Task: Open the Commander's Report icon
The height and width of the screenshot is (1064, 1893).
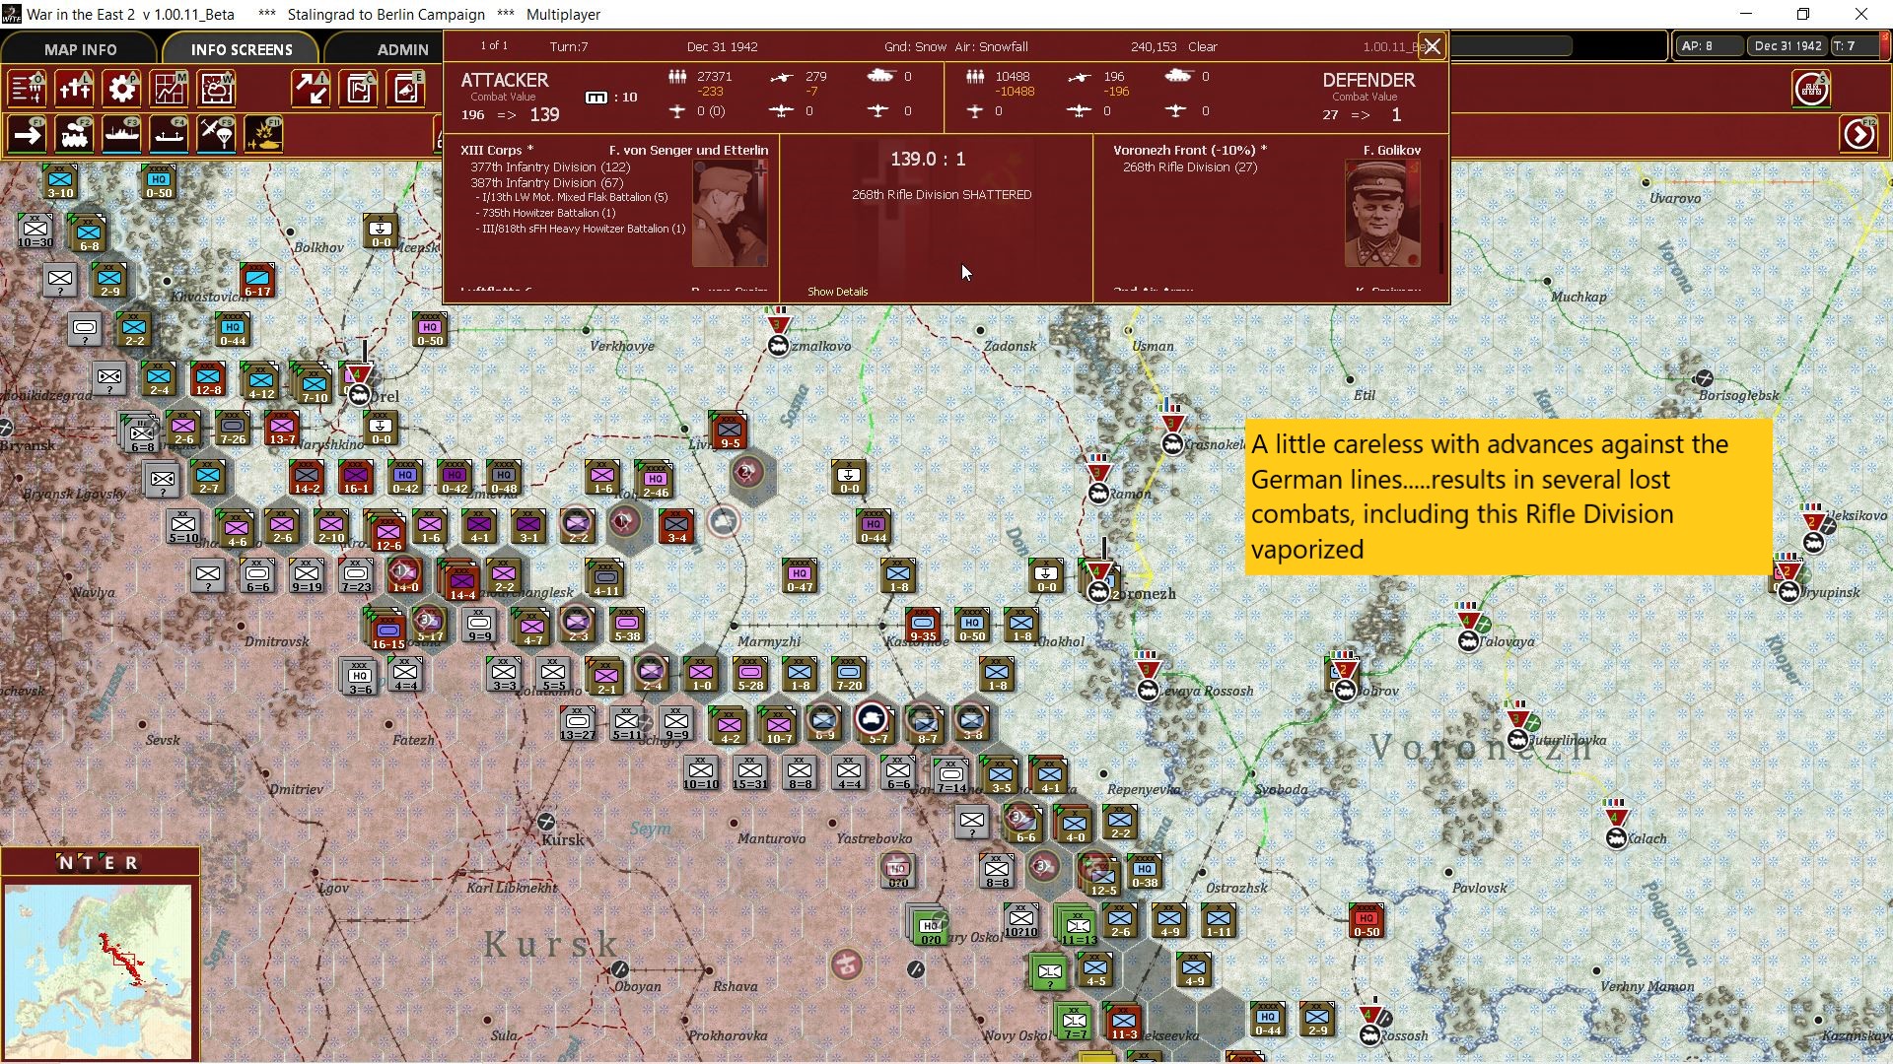Action: [358, 89]
